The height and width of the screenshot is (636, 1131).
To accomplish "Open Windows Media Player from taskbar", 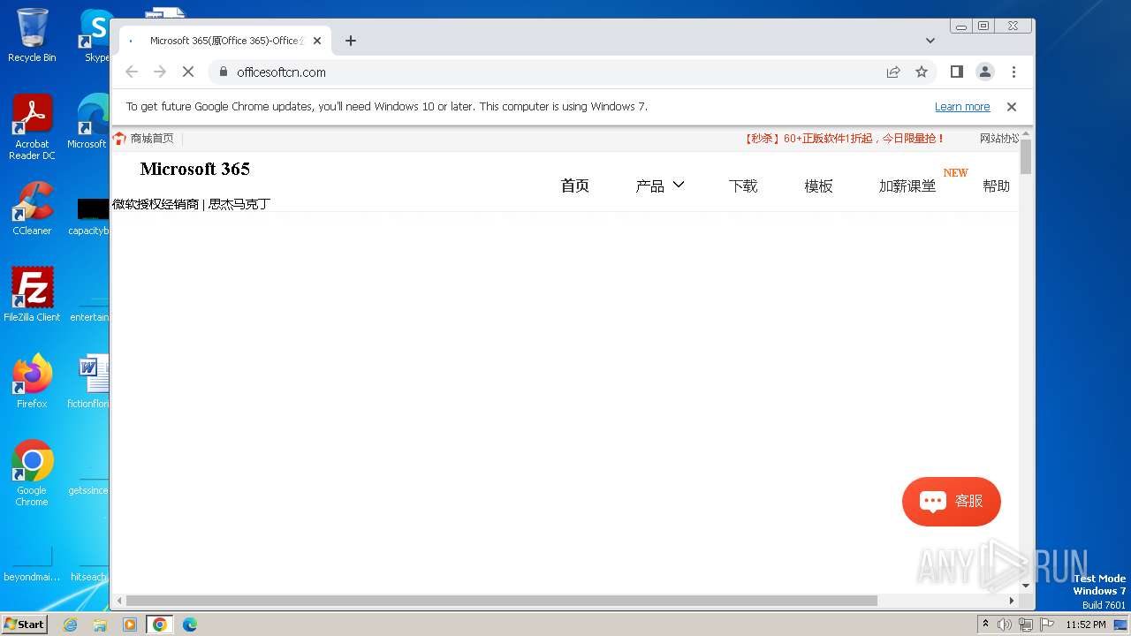I will [x=130, y=625].
